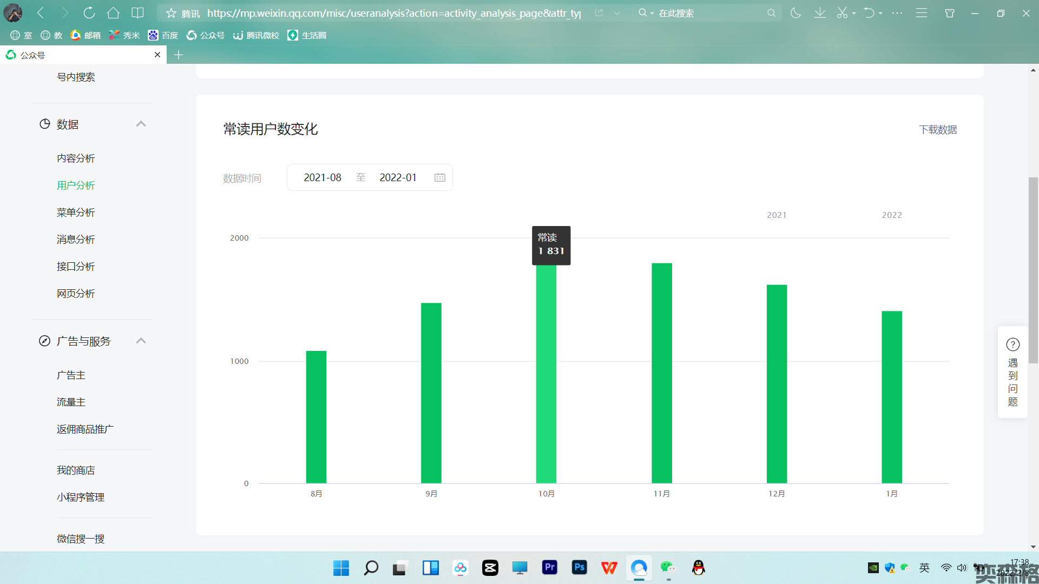
Task: Open 内容分析 in the sidebar
Action: coord(76,158)
